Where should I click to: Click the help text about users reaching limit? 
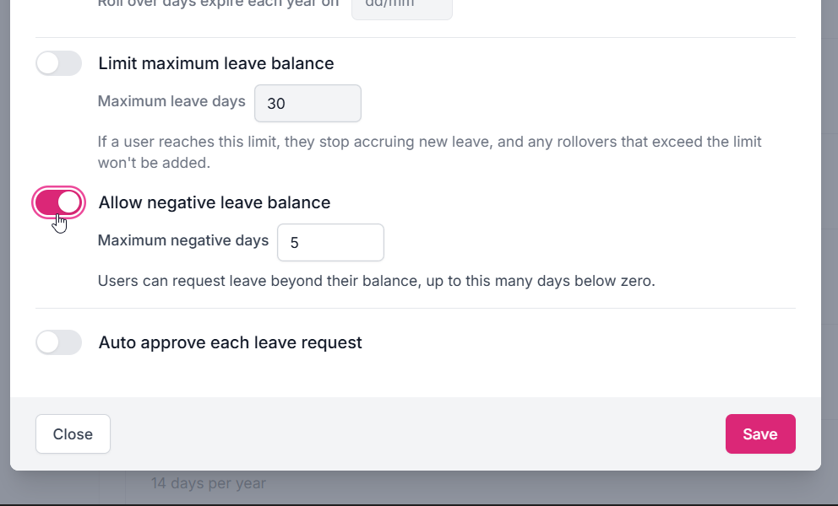[x=430, y=152]
